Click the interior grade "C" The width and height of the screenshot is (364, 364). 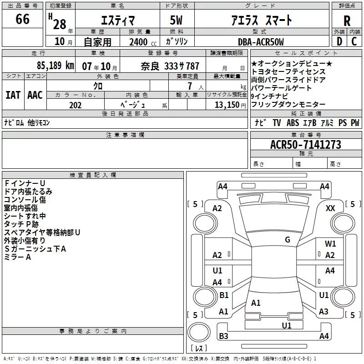point(354,41)
